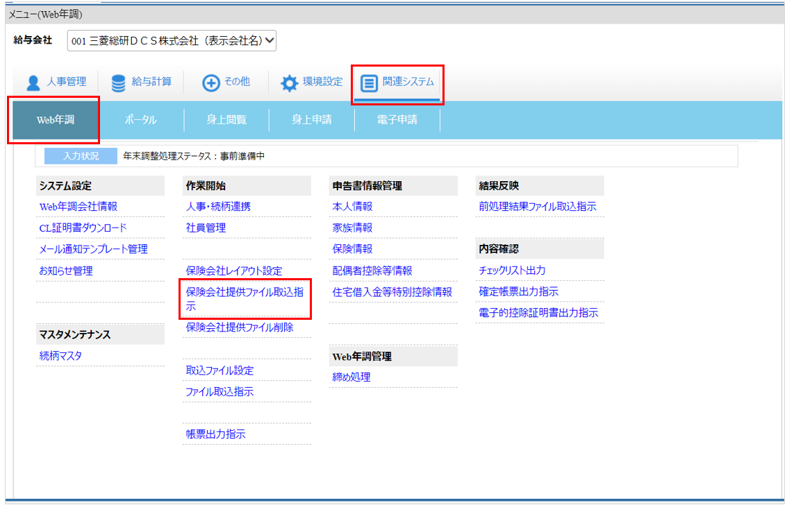This screenshot has height=505, width=787.
Task: Click the マスタメンテナンス section header
Action: 101,334
